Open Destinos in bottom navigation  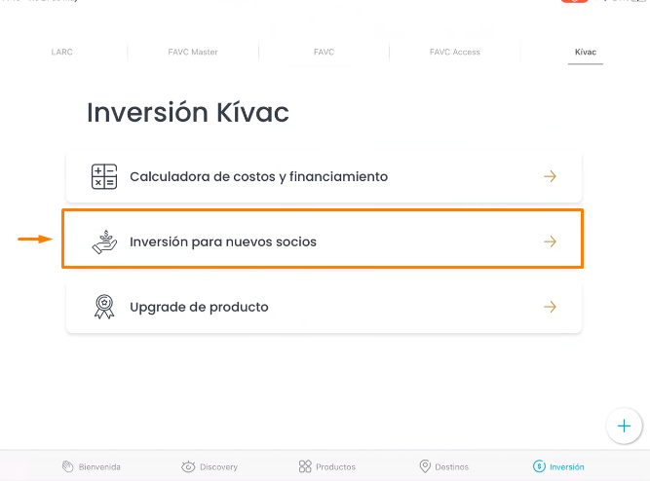click(444, 466)
